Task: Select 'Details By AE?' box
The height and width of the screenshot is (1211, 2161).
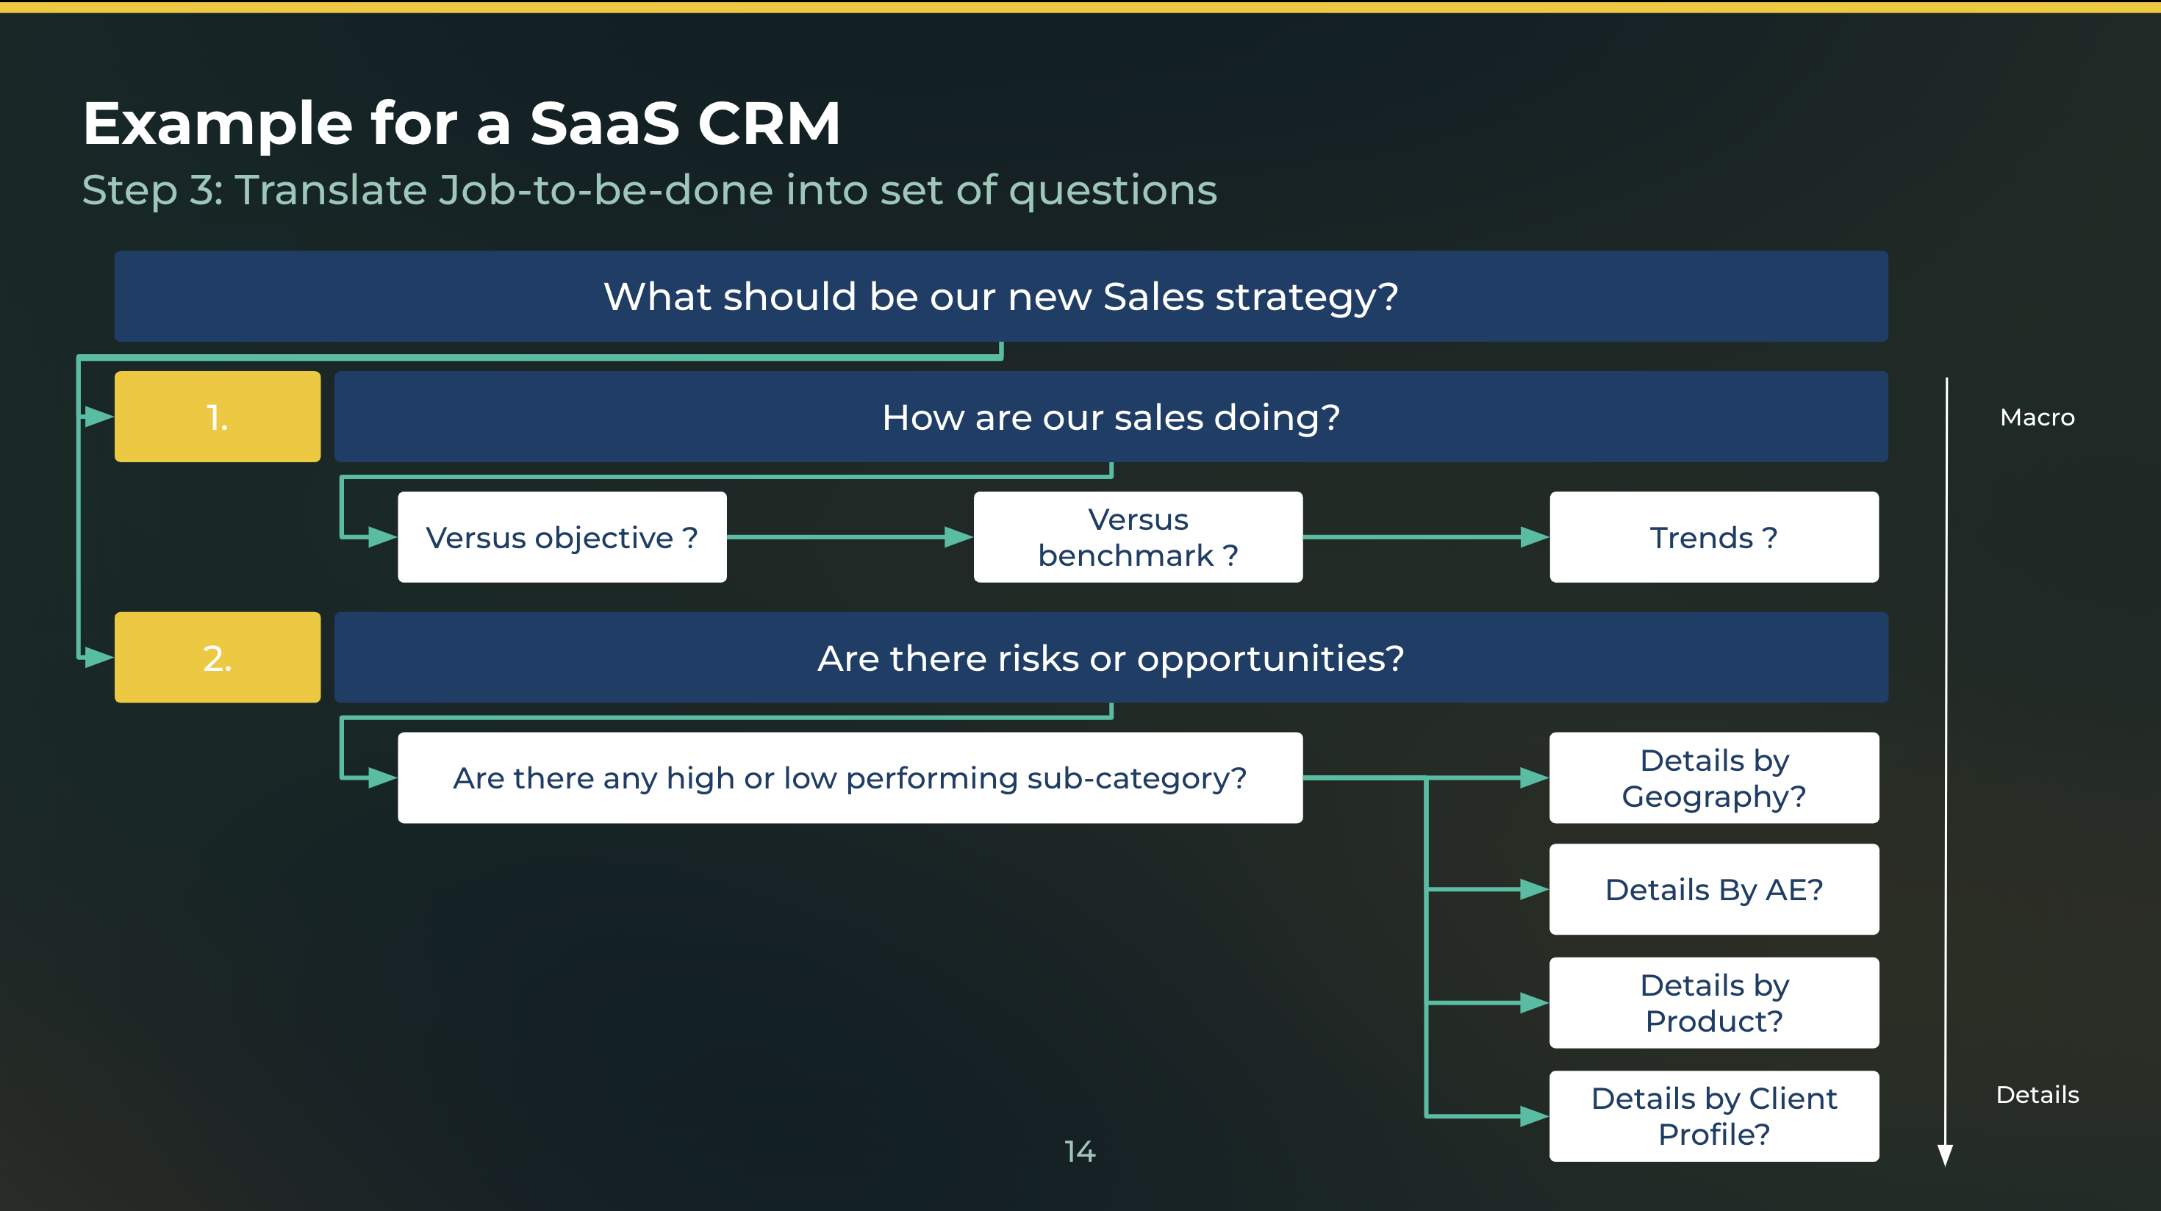Action: (x=1713, y=889)
